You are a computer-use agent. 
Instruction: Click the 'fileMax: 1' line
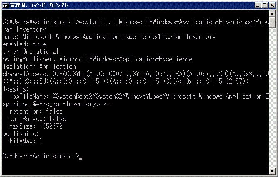point(25,141)
